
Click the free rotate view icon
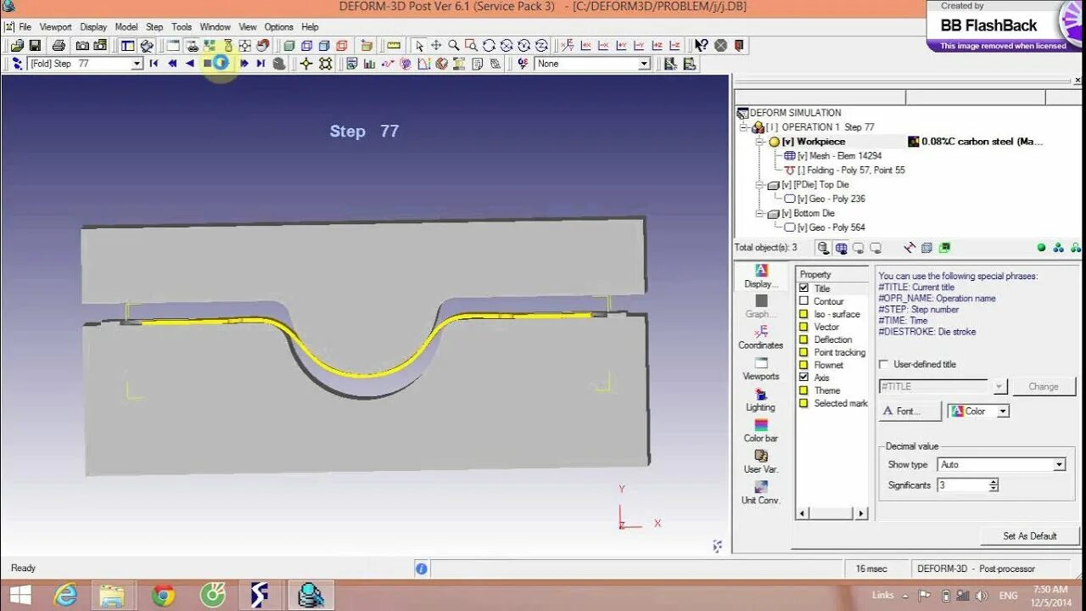[x=489, y=46]
